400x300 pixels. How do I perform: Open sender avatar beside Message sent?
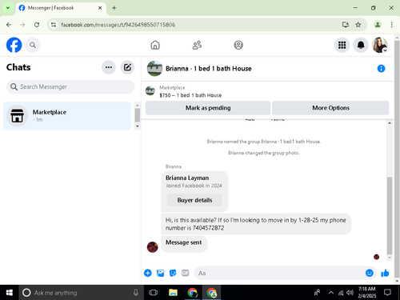[x=152, y=247]
